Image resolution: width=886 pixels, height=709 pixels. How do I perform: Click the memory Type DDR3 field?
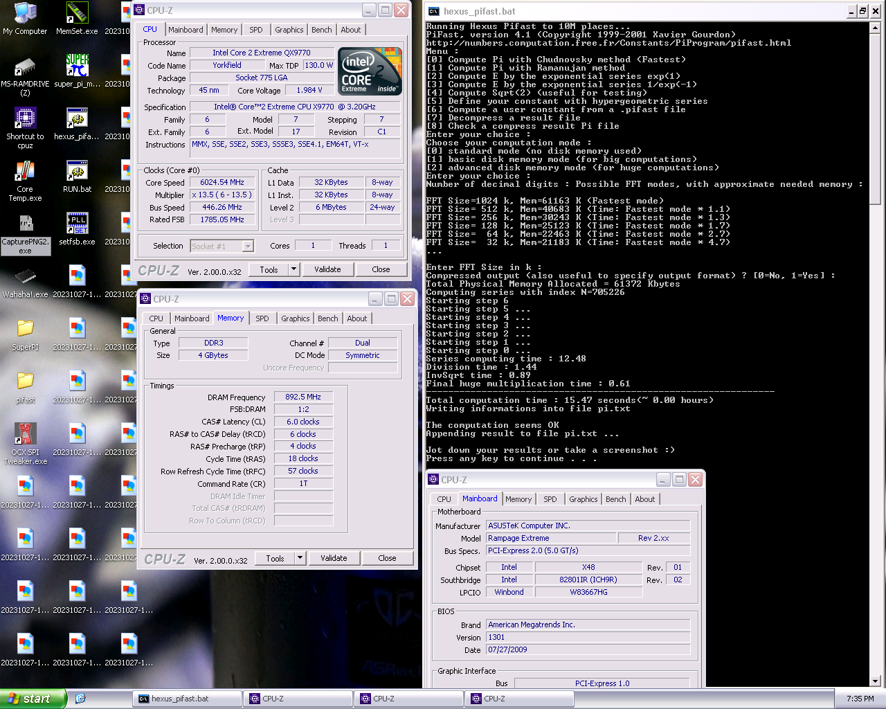(214, 343)
